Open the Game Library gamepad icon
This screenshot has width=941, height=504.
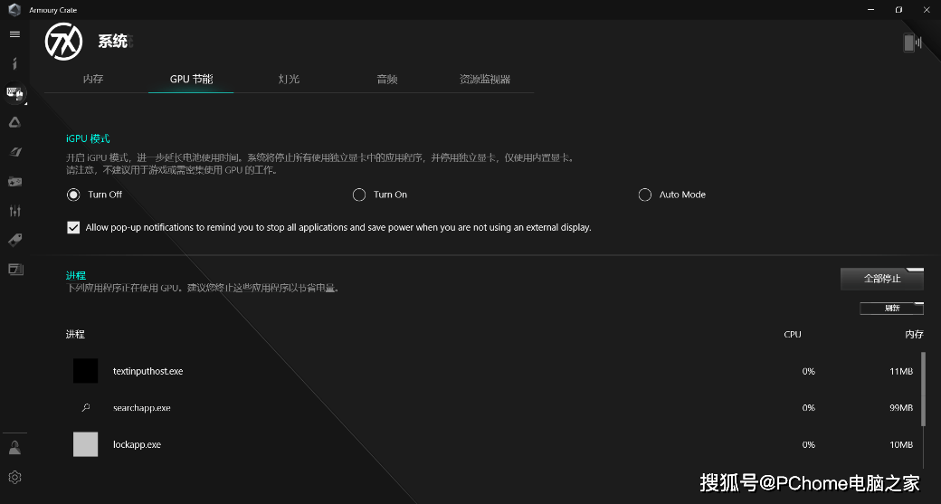pos(14,182)
